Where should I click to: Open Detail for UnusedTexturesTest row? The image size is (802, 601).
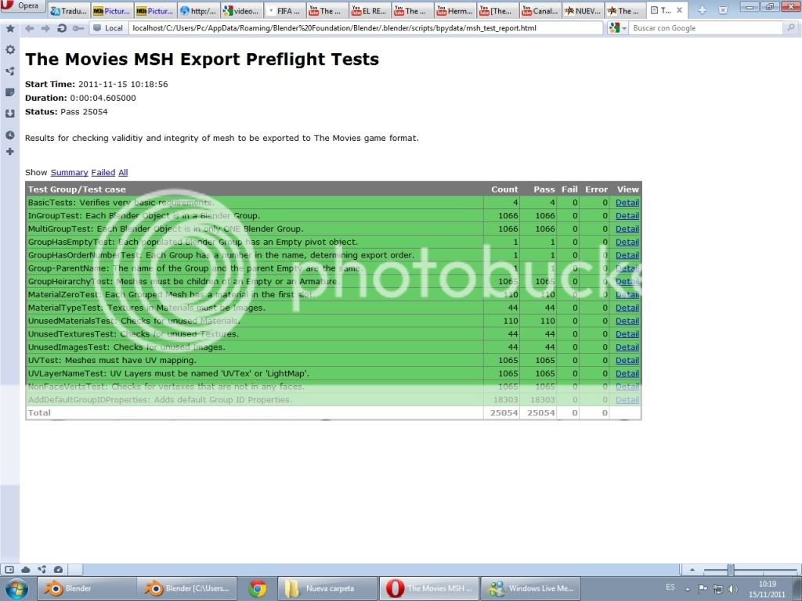(x=627, y=334)
